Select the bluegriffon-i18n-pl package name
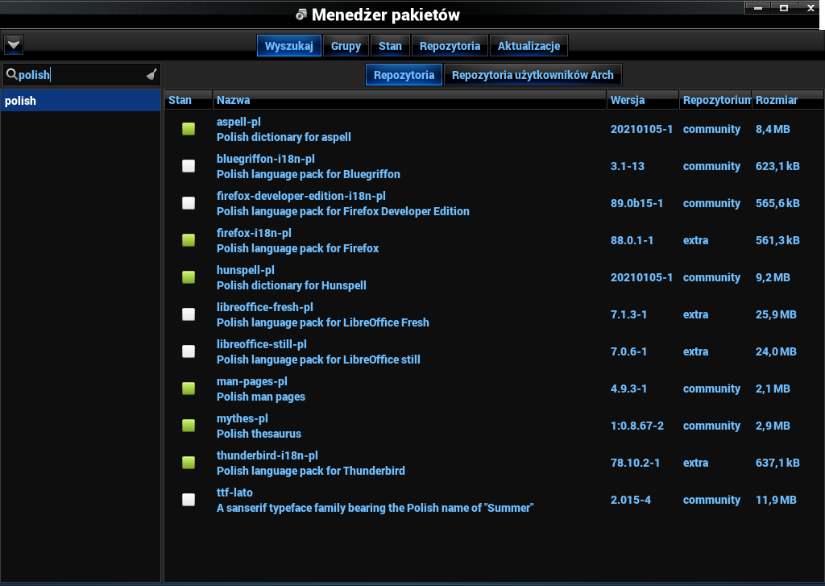Image resolution: width=825 pixels, height=586 pixels. (x=266, y=159)
